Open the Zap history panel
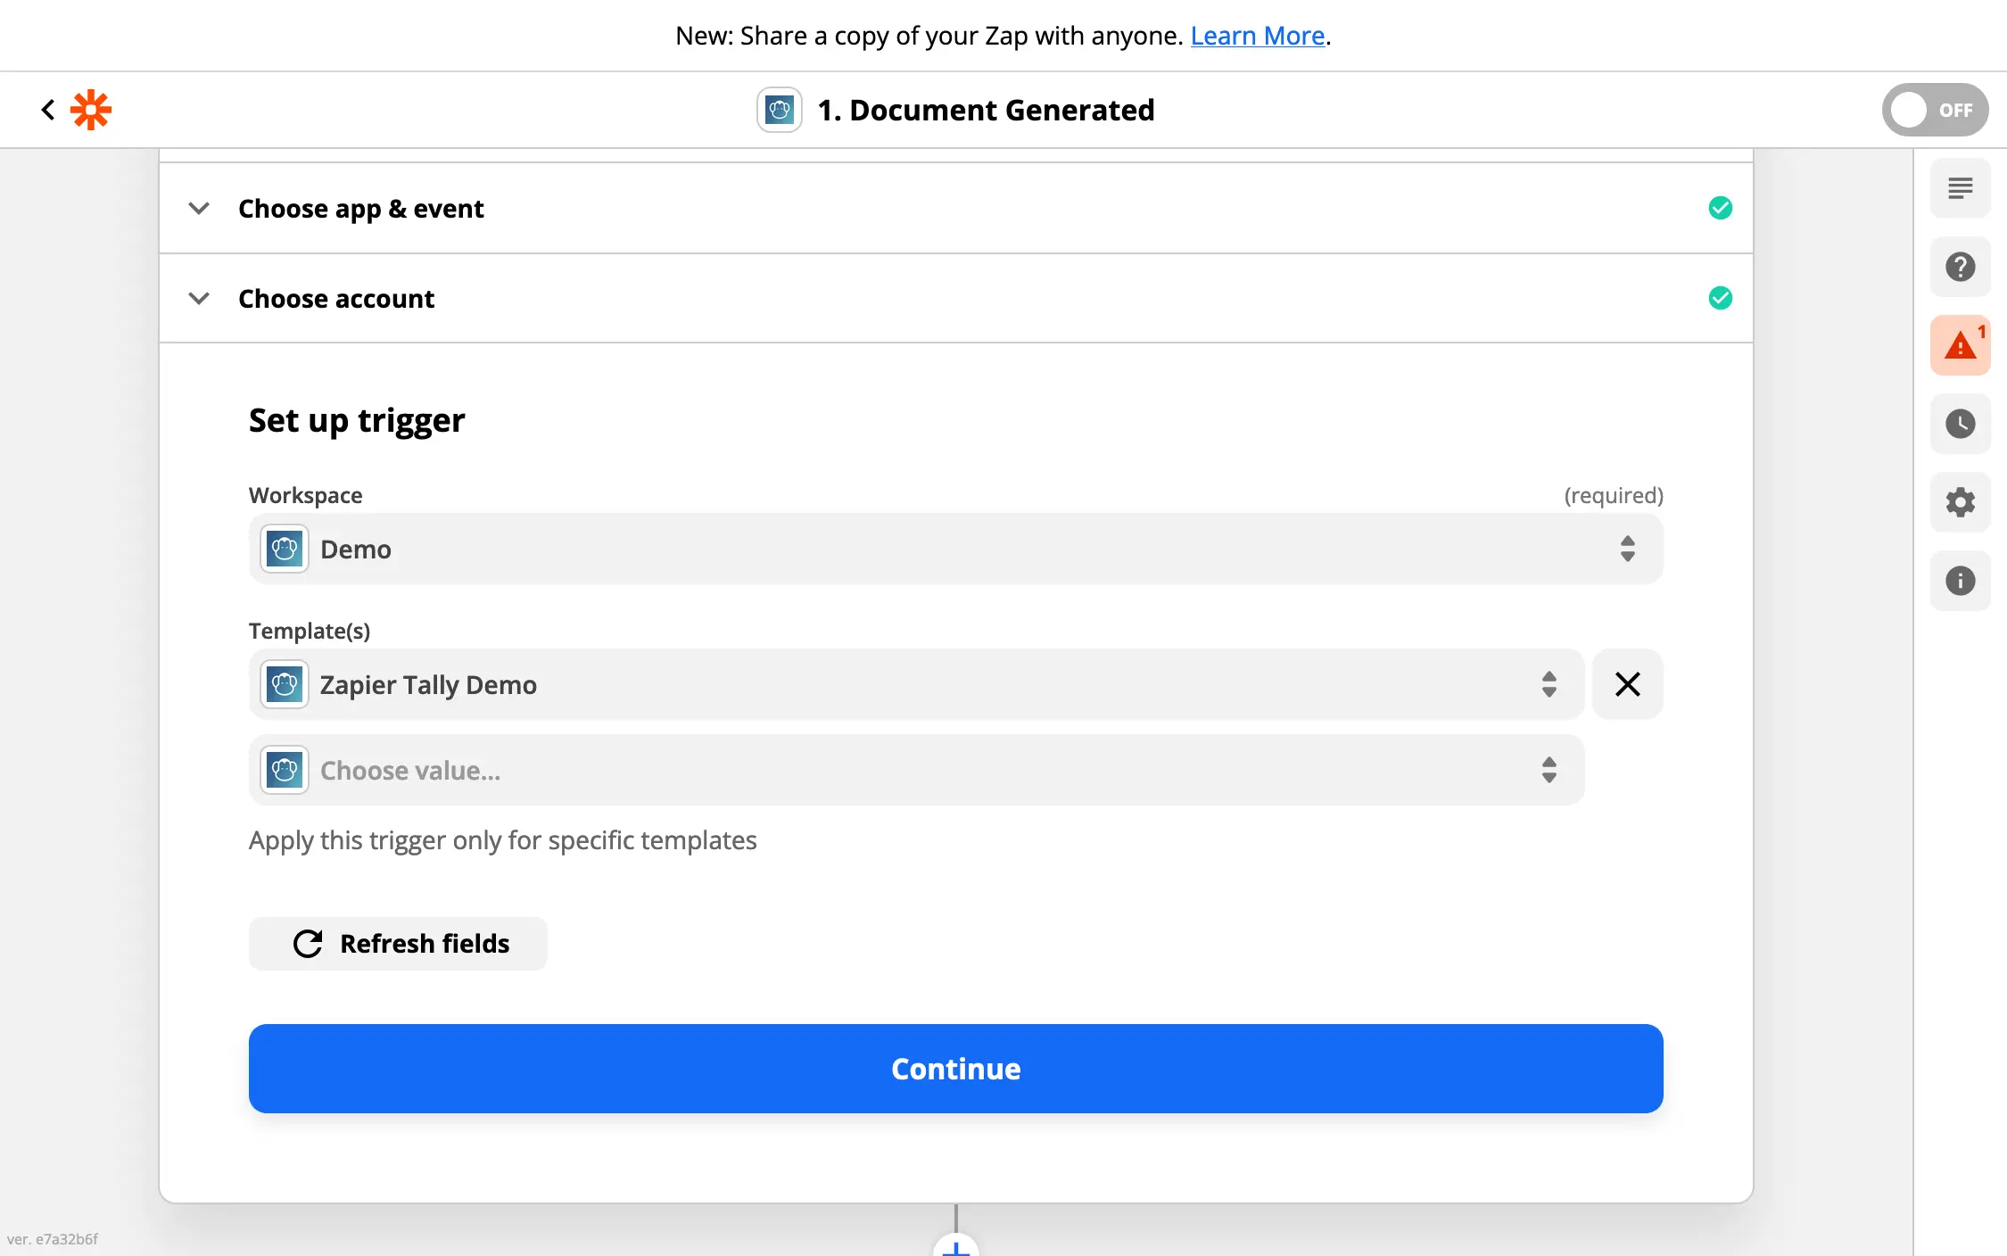The height and width of the screenshot is (1256, 2007). point(1960,424)
